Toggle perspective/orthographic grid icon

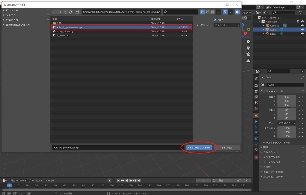[x=248, y=60]
